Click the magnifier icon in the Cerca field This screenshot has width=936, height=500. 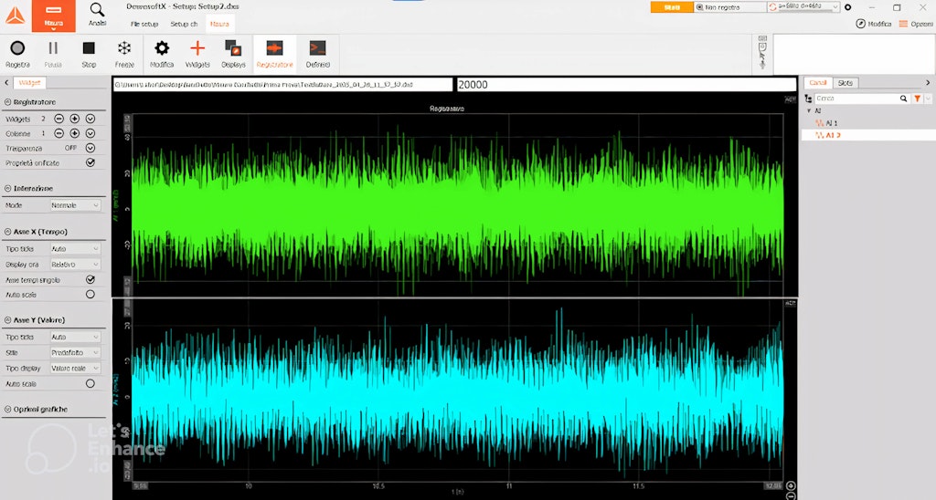[904, 99]
